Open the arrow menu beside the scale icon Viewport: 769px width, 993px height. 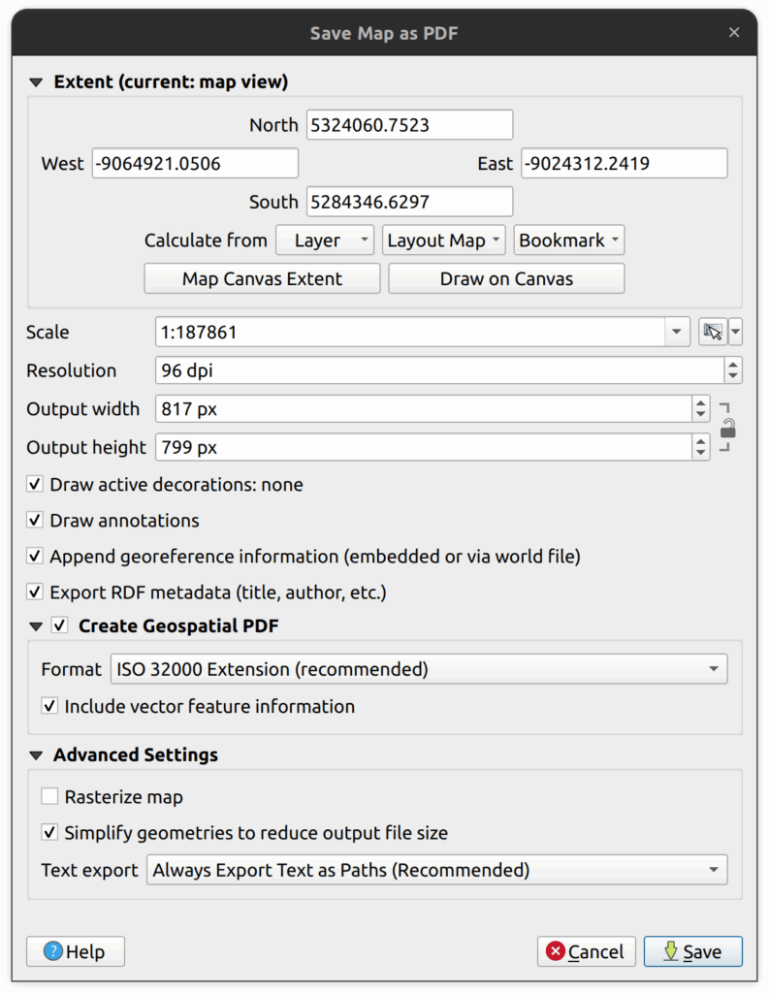736,332
